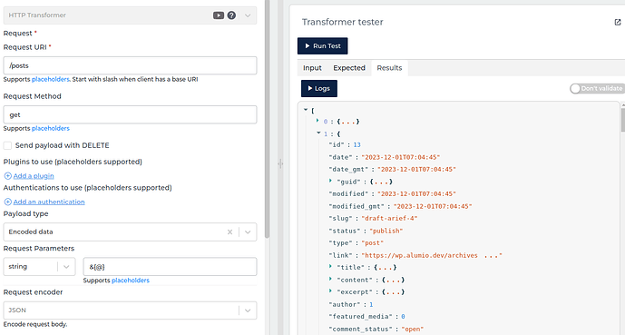
Task: Click the plus icon beside Add an authentication
Action: click(7, 202)
